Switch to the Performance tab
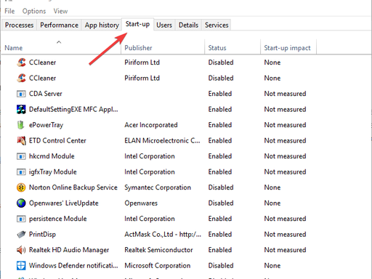Screen dimensions: 372x279 [x=59, y=25]
